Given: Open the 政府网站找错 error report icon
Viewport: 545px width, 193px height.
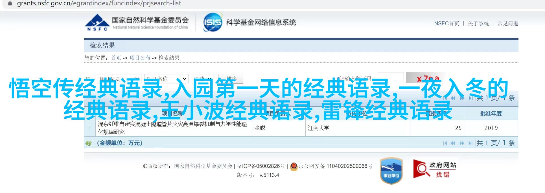Looking at the screenshot, I should [x=435, y=169].
